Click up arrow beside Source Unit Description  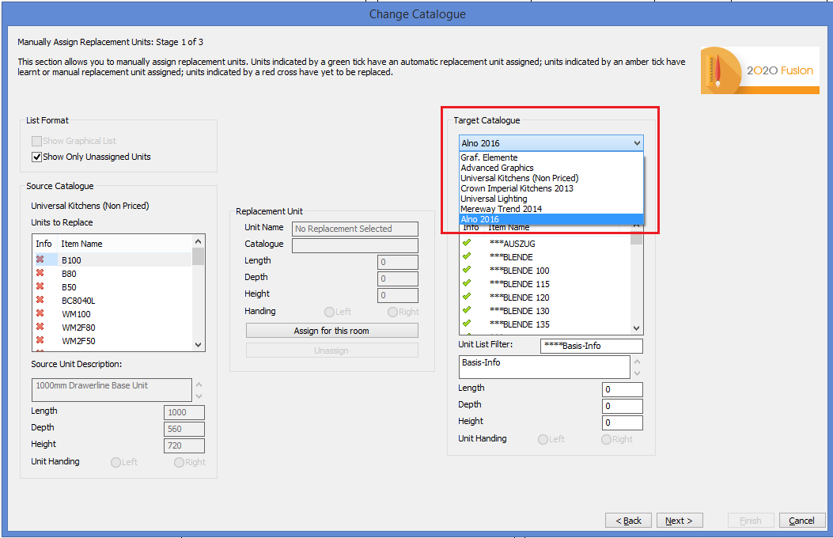click(x=199, y=385)
